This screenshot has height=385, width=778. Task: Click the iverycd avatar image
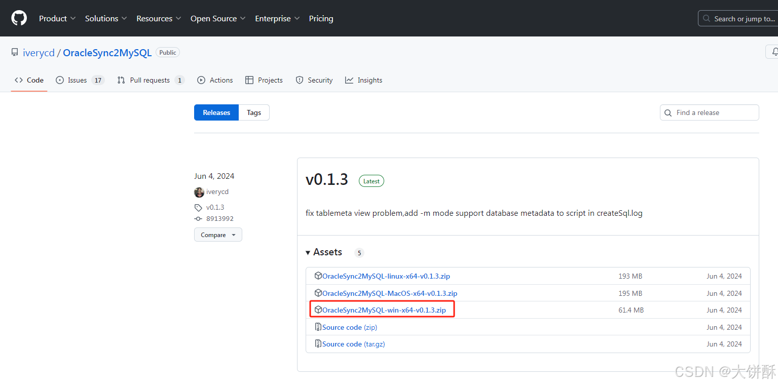(199, 192)
